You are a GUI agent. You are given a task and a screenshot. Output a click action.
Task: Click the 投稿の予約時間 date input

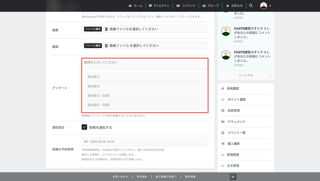pyautogui.click(x=145, y=142)
